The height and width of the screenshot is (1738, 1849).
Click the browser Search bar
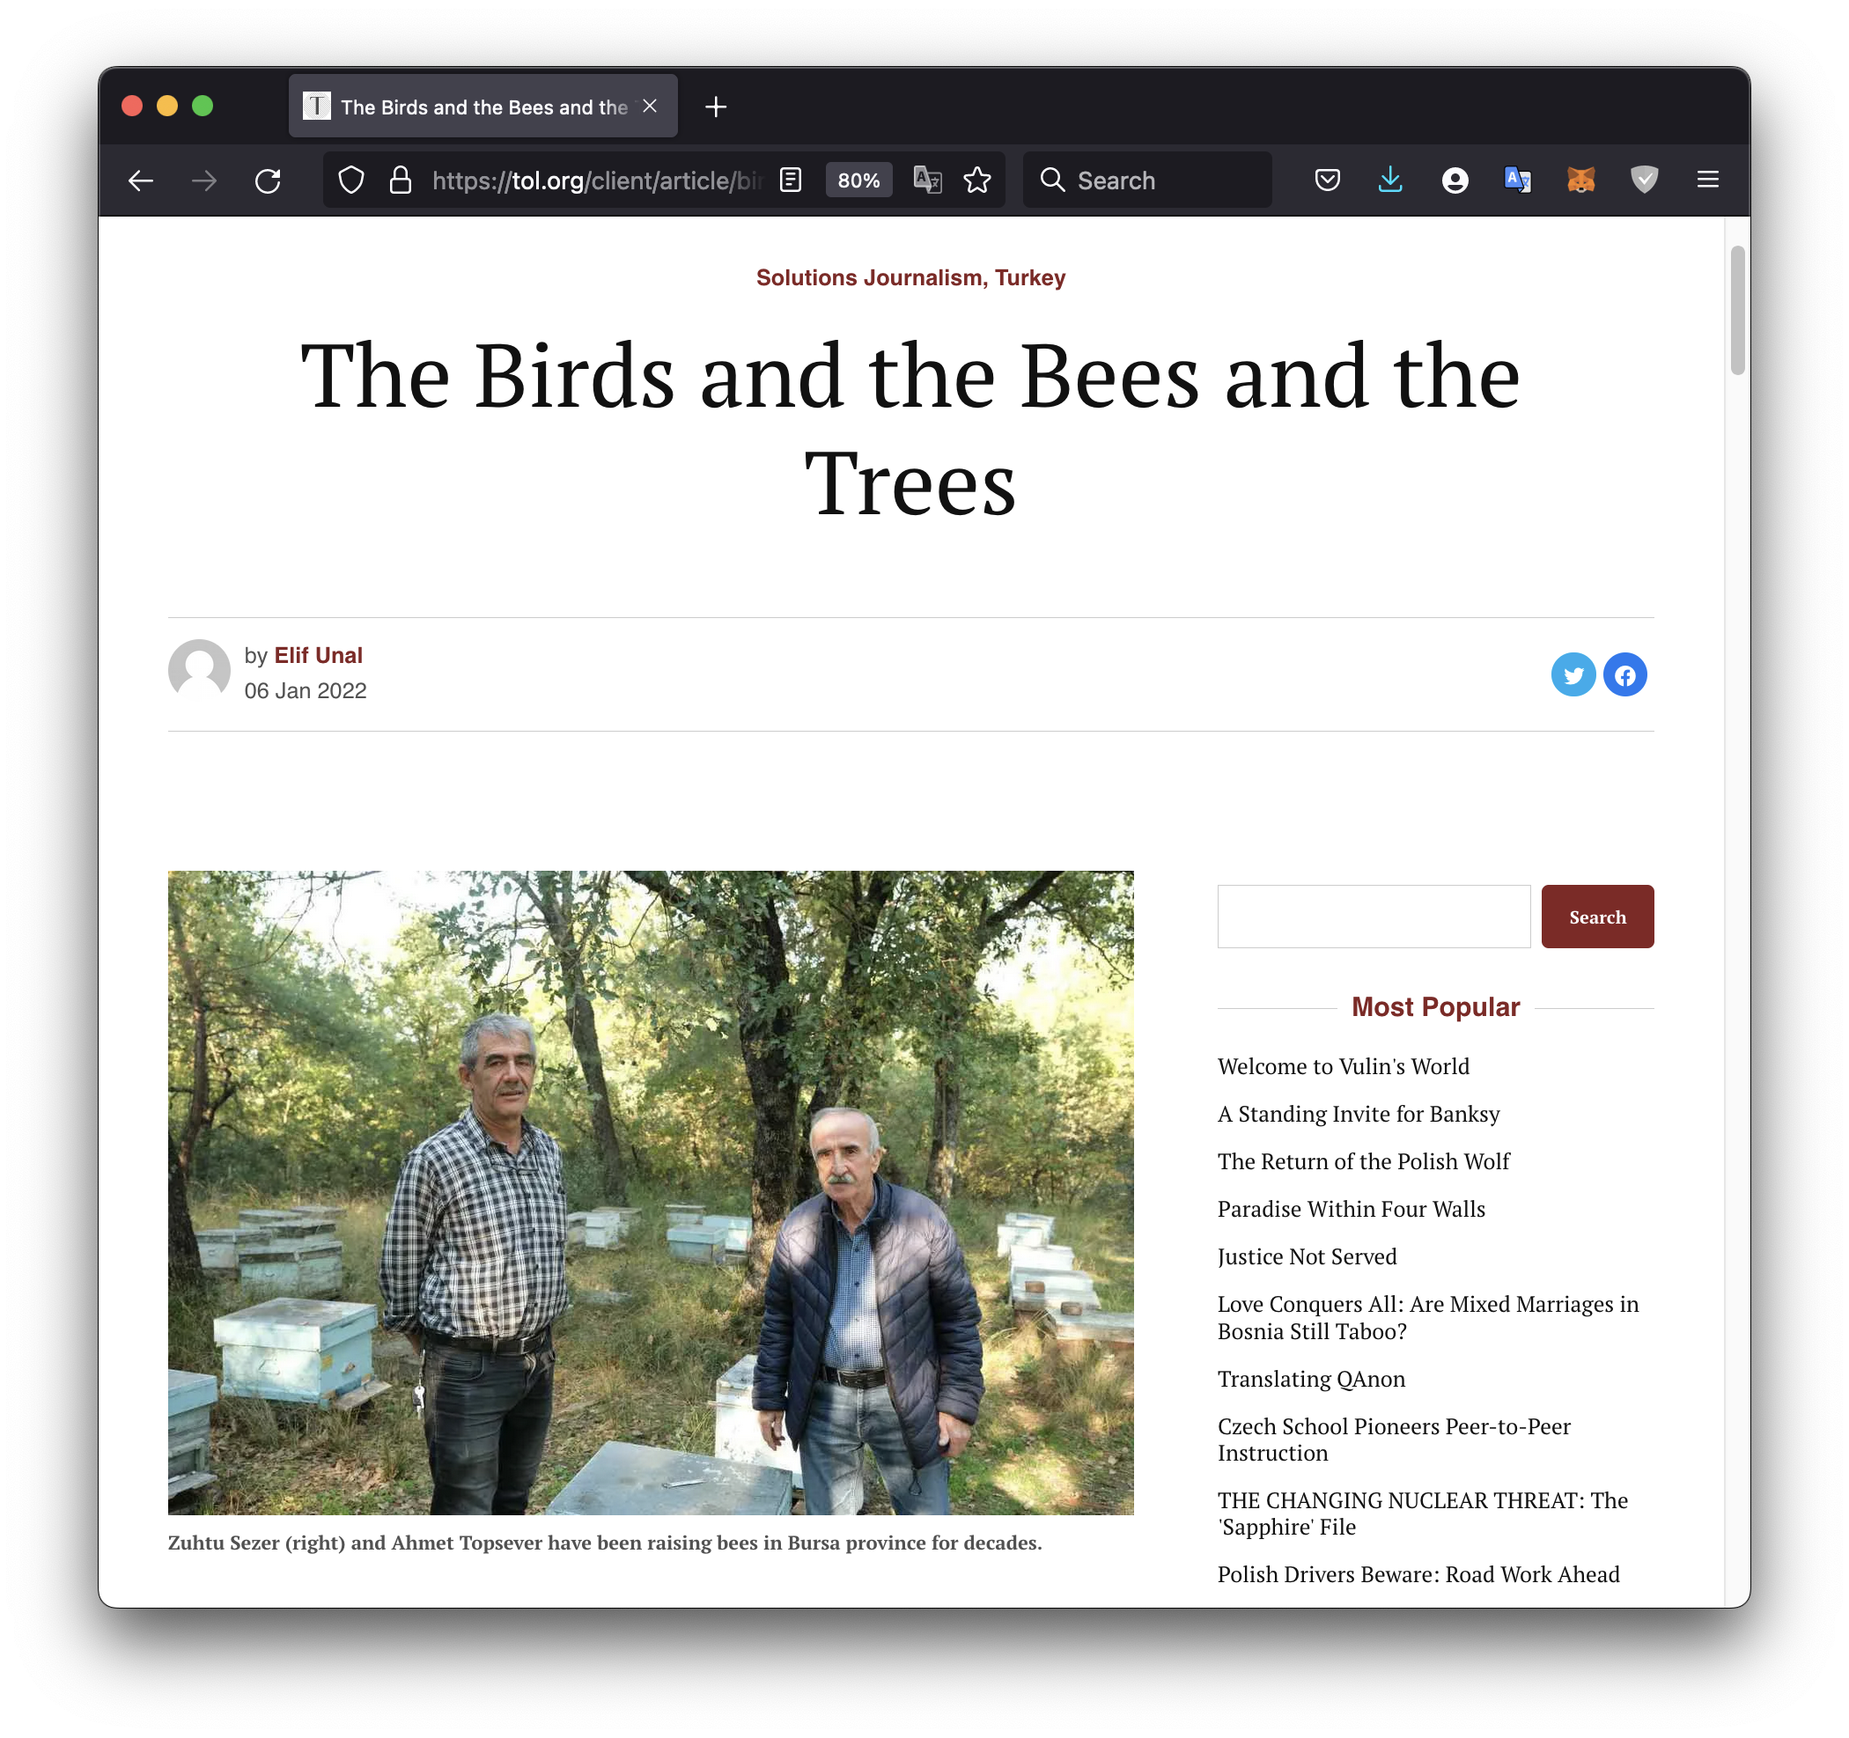coord(1148,180)
